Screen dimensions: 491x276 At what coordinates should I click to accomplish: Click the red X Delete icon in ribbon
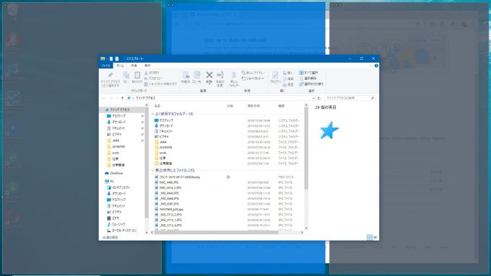(209, 75)
